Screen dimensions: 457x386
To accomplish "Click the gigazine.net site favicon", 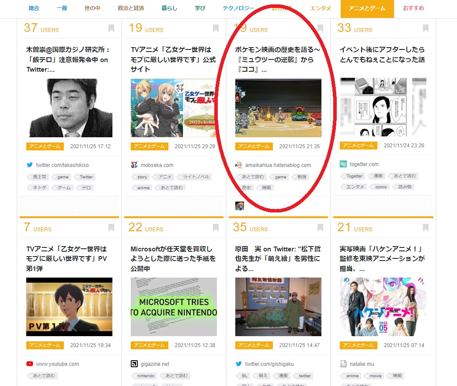I will coord(134,364).
